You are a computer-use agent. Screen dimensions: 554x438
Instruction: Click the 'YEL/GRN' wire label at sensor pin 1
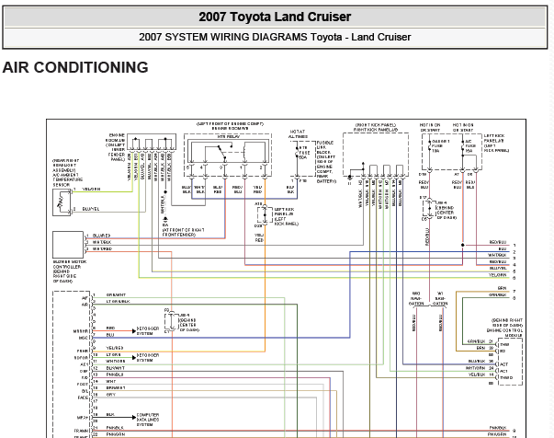coord(91,190)
